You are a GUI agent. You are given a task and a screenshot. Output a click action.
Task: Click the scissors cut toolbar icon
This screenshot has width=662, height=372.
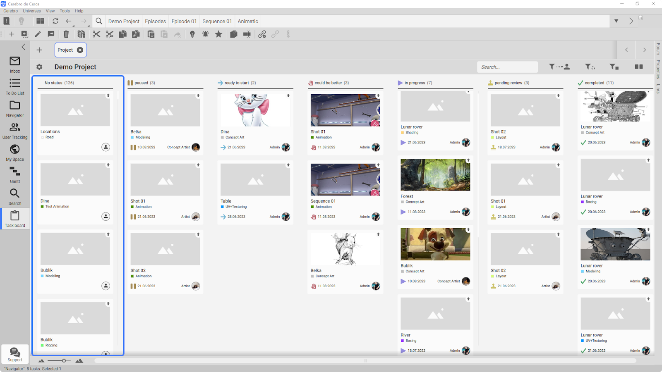[x=96, y=34]
